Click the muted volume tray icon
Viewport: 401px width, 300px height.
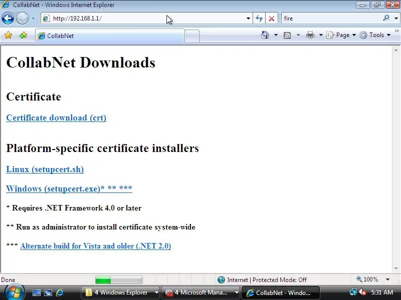tap(362, 292)
